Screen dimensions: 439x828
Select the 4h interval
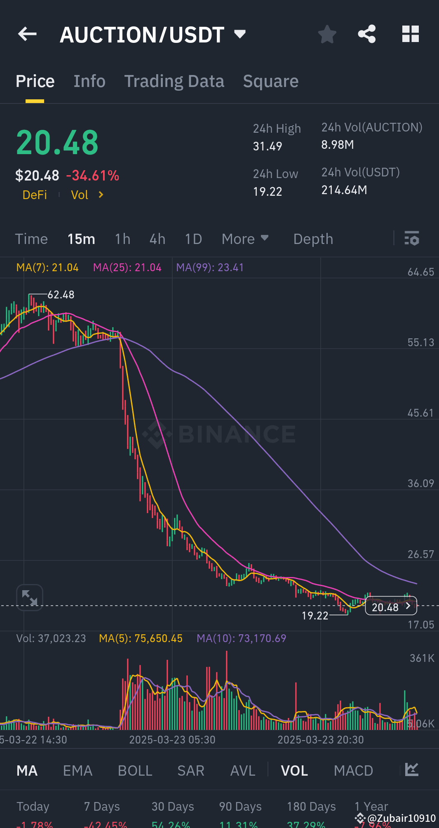click(x=157, y=239)
